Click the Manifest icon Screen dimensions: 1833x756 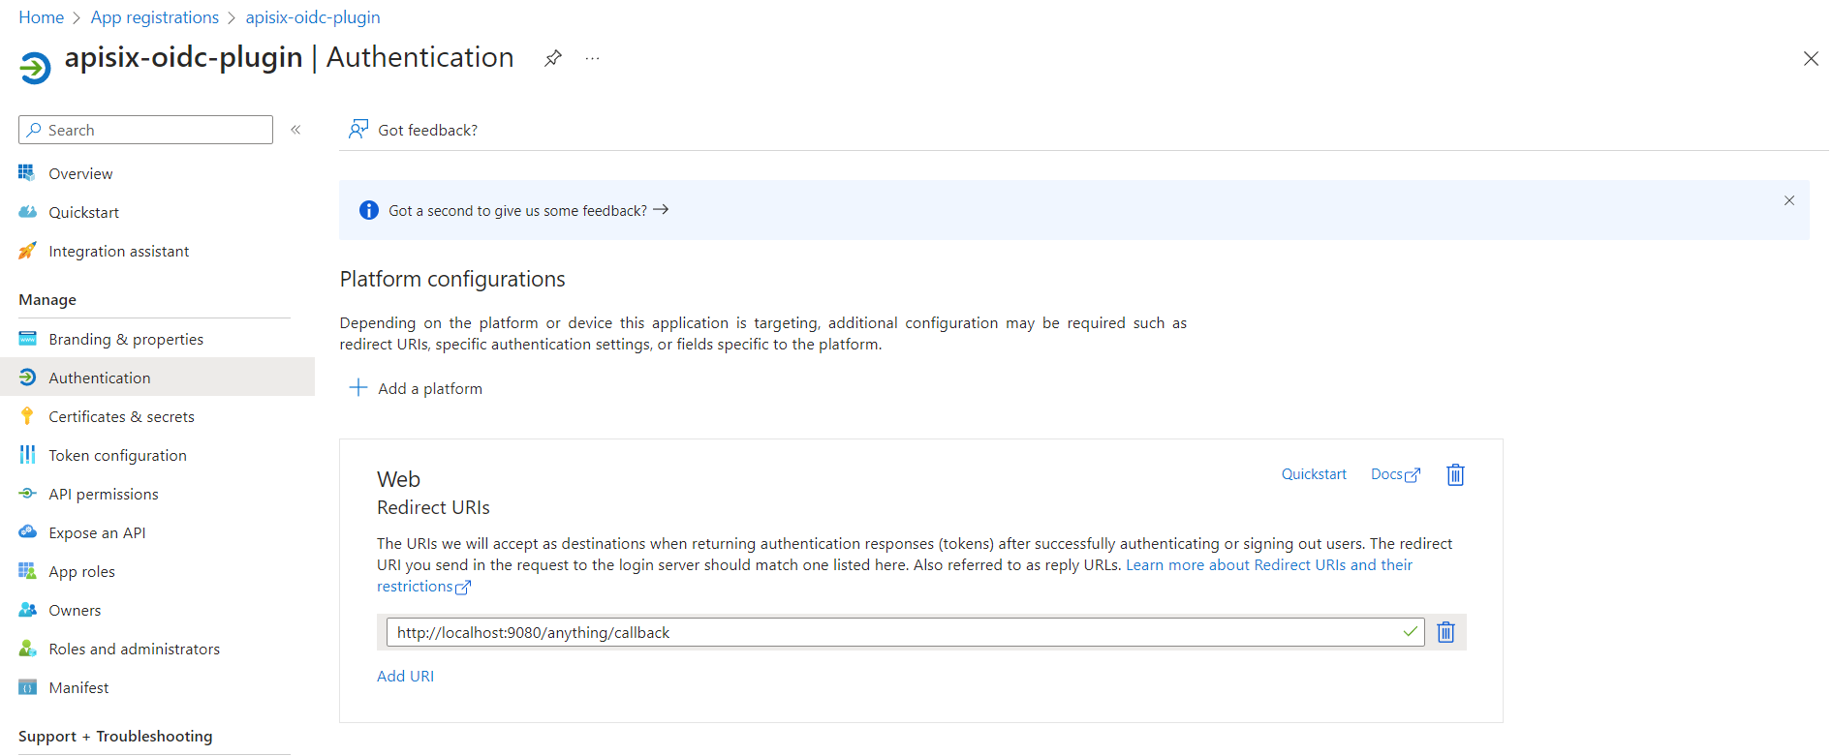coord(27,687)
